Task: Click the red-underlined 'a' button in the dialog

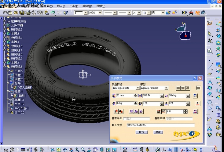Action: click(197, 103)
